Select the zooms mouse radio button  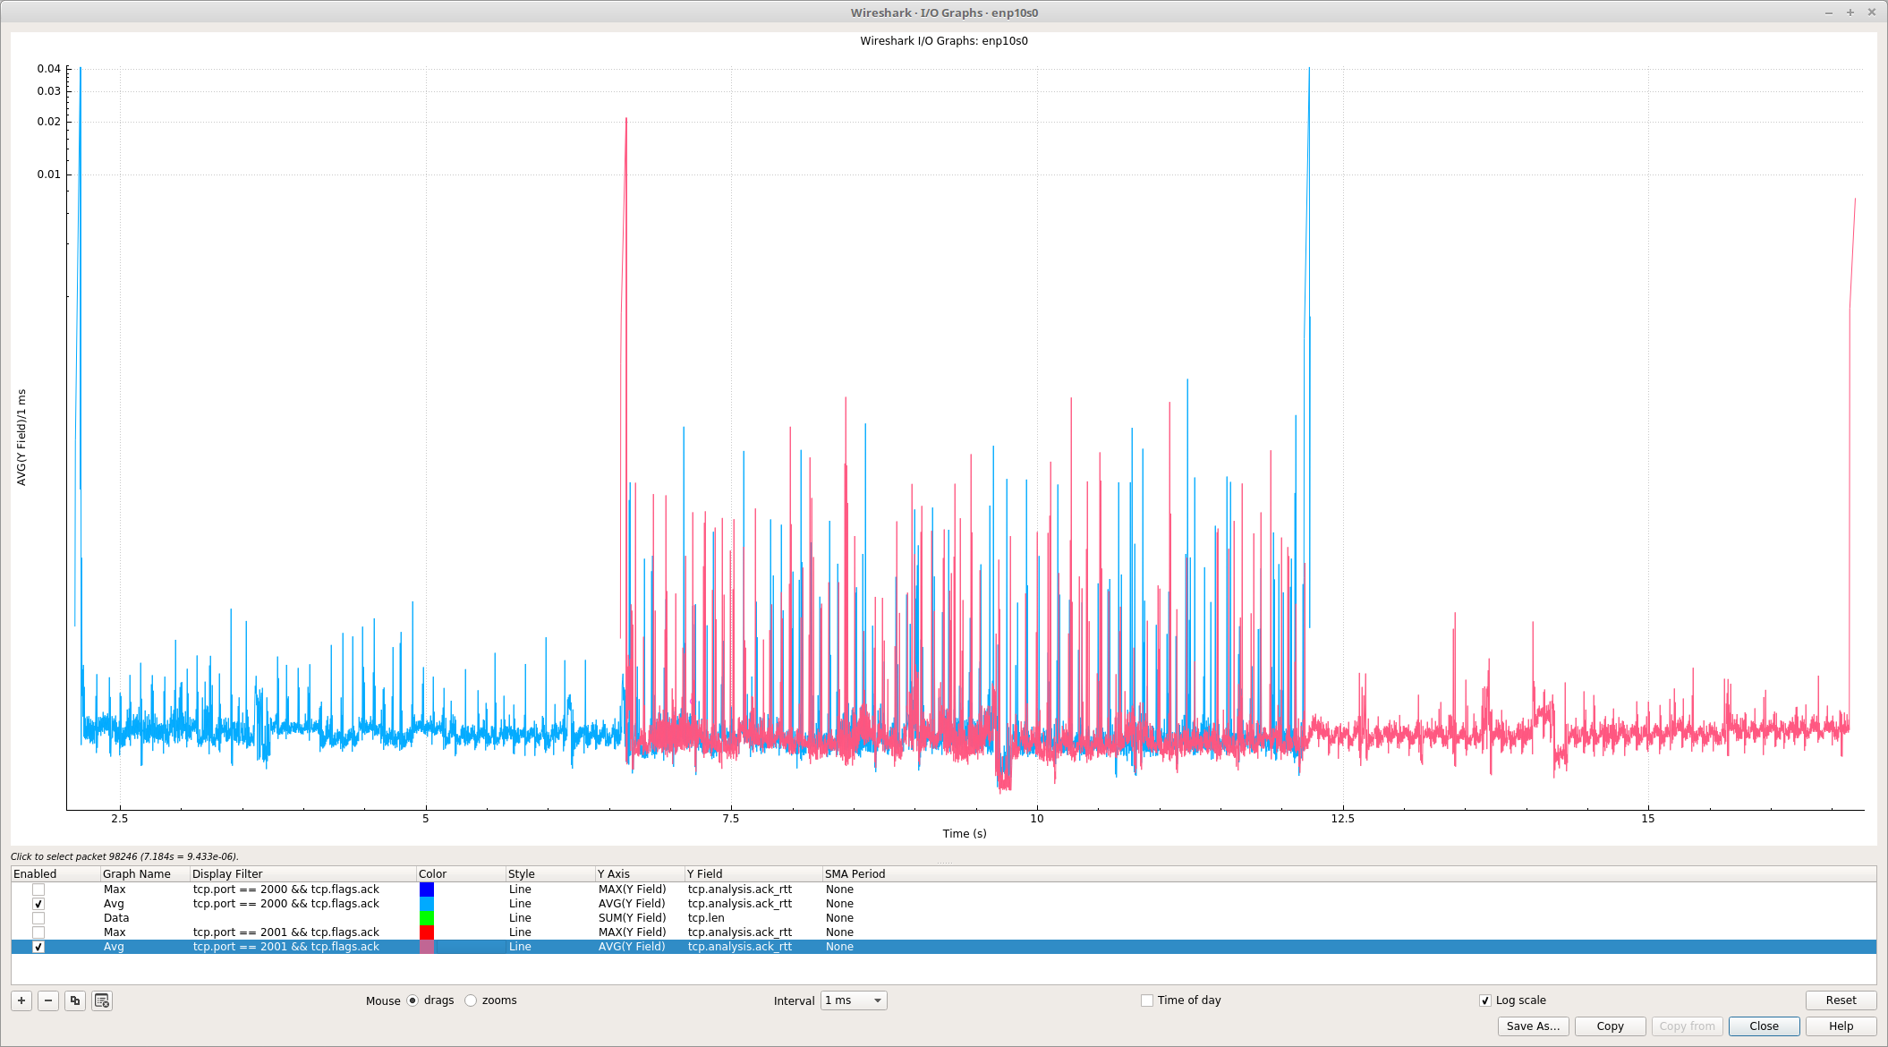(471, 1000)
